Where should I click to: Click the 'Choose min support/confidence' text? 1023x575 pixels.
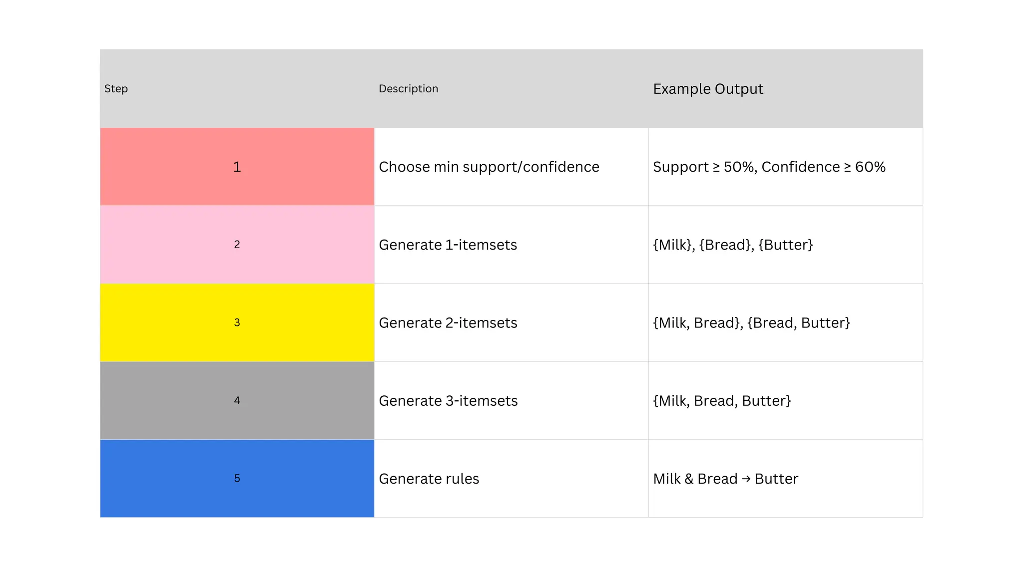tap(489, 167)
